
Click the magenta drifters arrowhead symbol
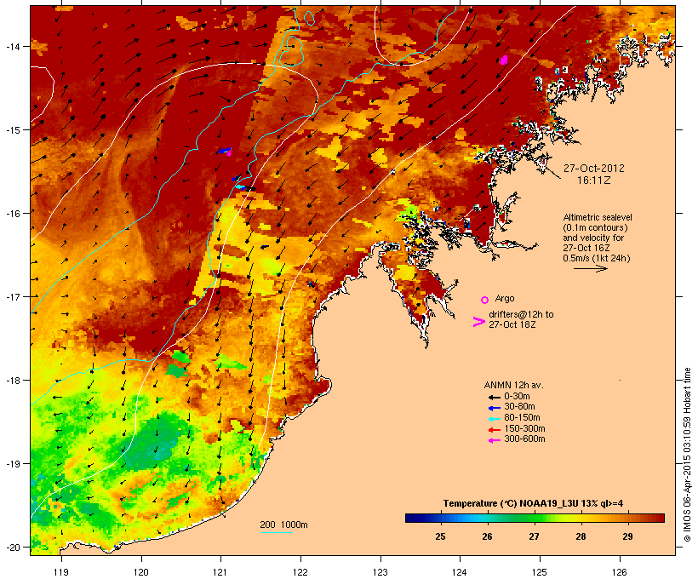pyautogui.click(x=479, y=322)
